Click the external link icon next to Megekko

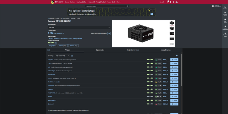click(x=63, y=34)
